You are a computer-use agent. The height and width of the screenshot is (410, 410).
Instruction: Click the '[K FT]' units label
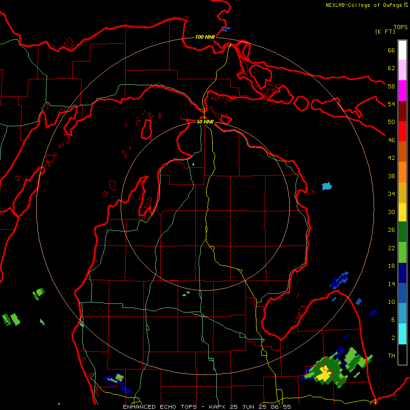385,31
